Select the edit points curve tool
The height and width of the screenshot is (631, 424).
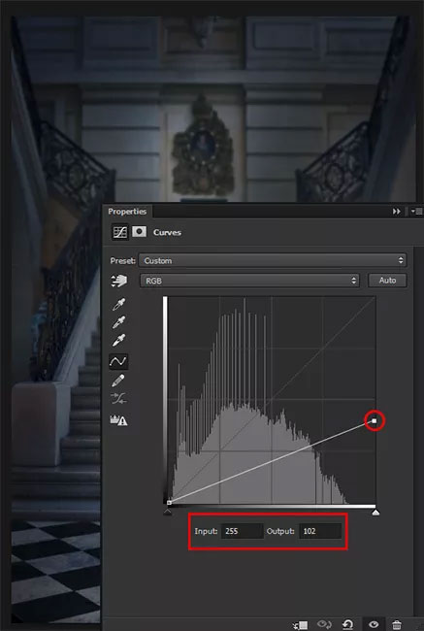(x=118, y=362)
